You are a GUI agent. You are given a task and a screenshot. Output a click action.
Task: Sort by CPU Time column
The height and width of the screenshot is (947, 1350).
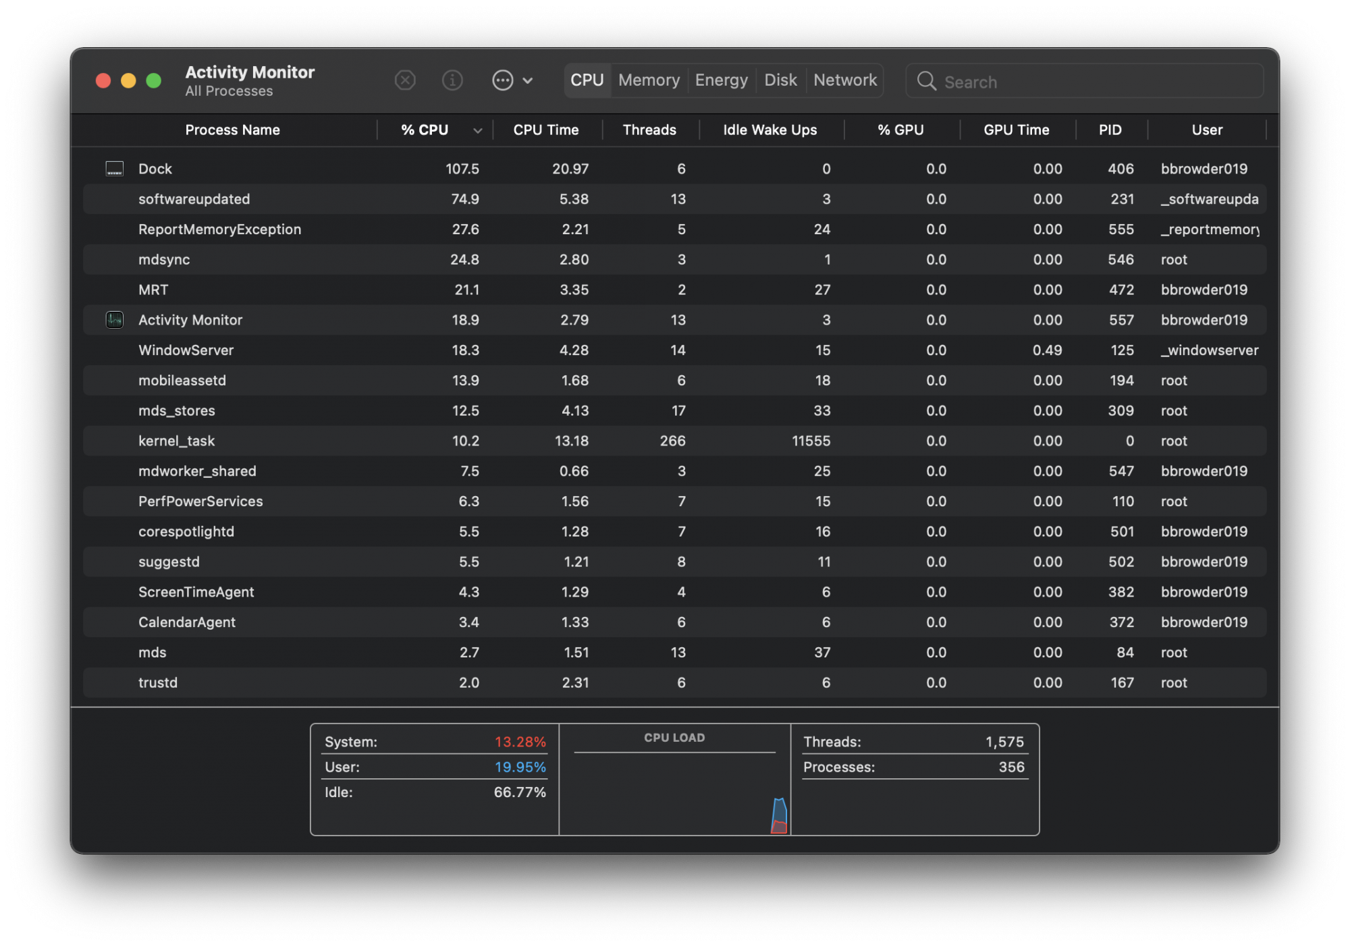(x=546, y=130)
